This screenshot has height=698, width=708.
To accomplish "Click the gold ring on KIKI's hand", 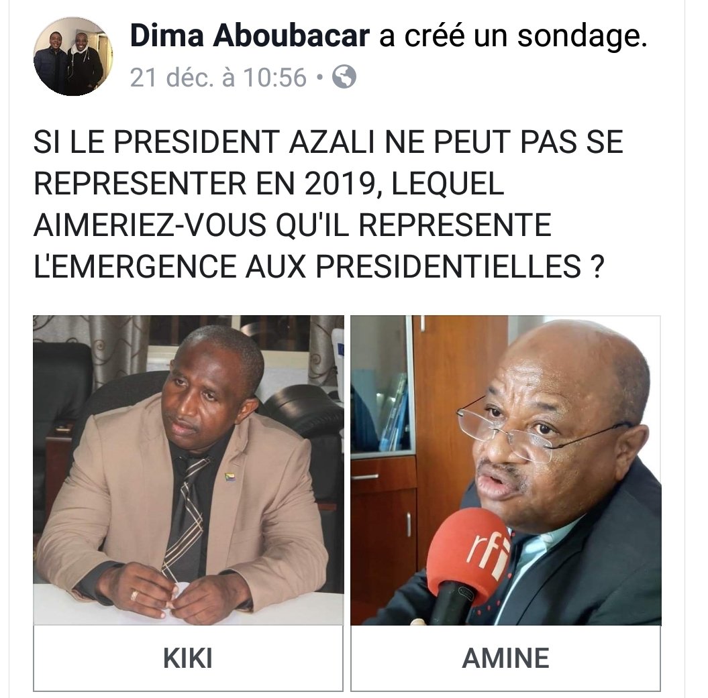I will (x=134, y=595).
